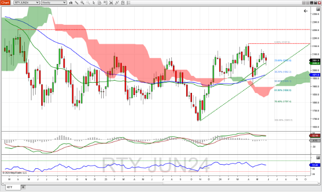Toggle the Chart Trader panel icon
322x192 pixels.
click(x=105, y=3)
